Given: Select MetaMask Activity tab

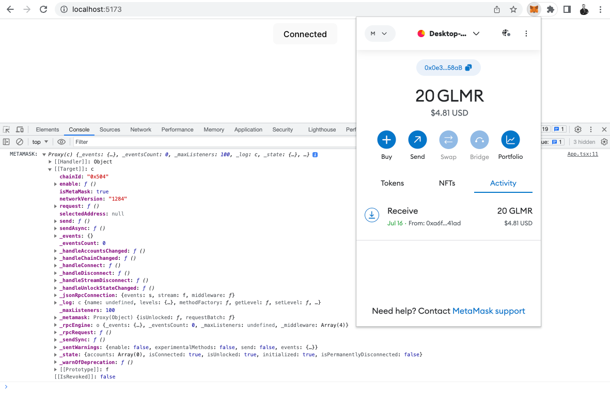Looking at the screenshot, I should [x=503, y=183].
